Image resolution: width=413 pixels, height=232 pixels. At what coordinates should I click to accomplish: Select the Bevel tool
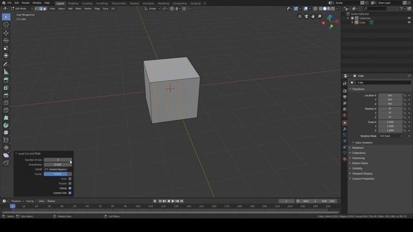point(6,95)
